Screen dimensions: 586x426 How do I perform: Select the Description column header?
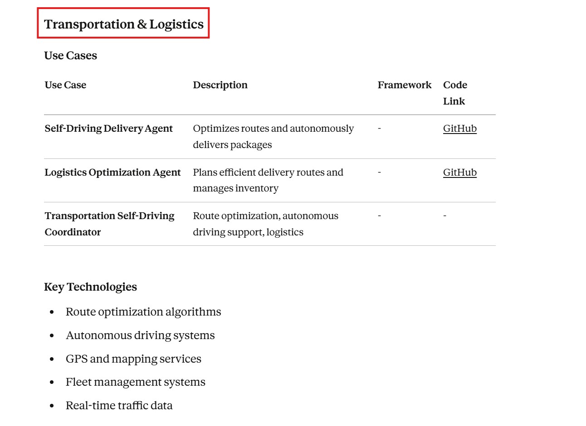coord(220,85)
